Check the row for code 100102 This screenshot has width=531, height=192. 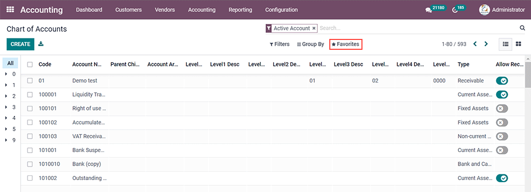tap(30, 122)
